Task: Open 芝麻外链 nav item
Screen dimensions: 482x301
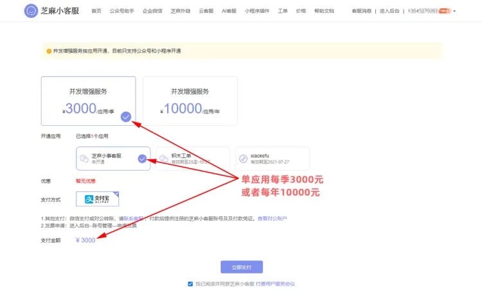Action: 181,11
